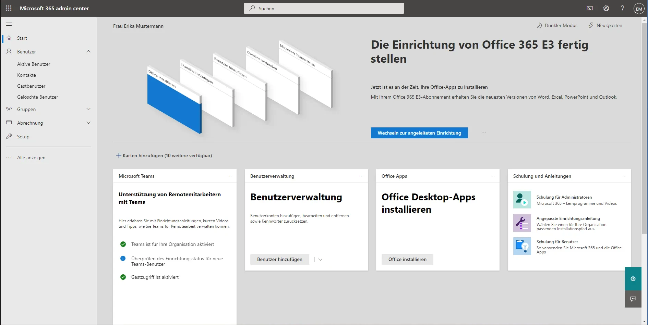
Task: Open more options on Schulung und Anleitungen card
Action: 624,176
